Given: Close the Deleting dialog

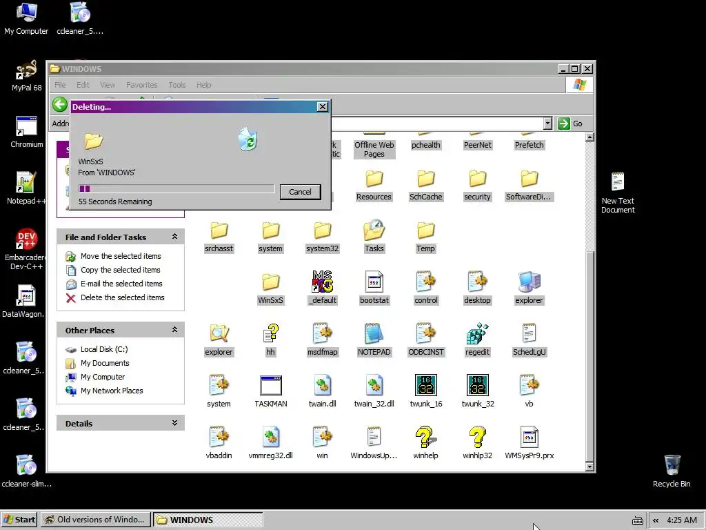Looking at the screenshot, I should click(x=323, y=107).
